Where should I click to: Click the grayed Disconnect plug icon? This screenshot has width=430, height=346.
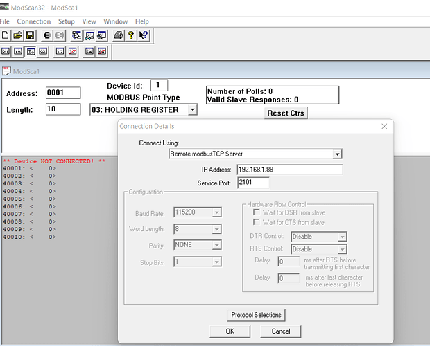(60, 35)
